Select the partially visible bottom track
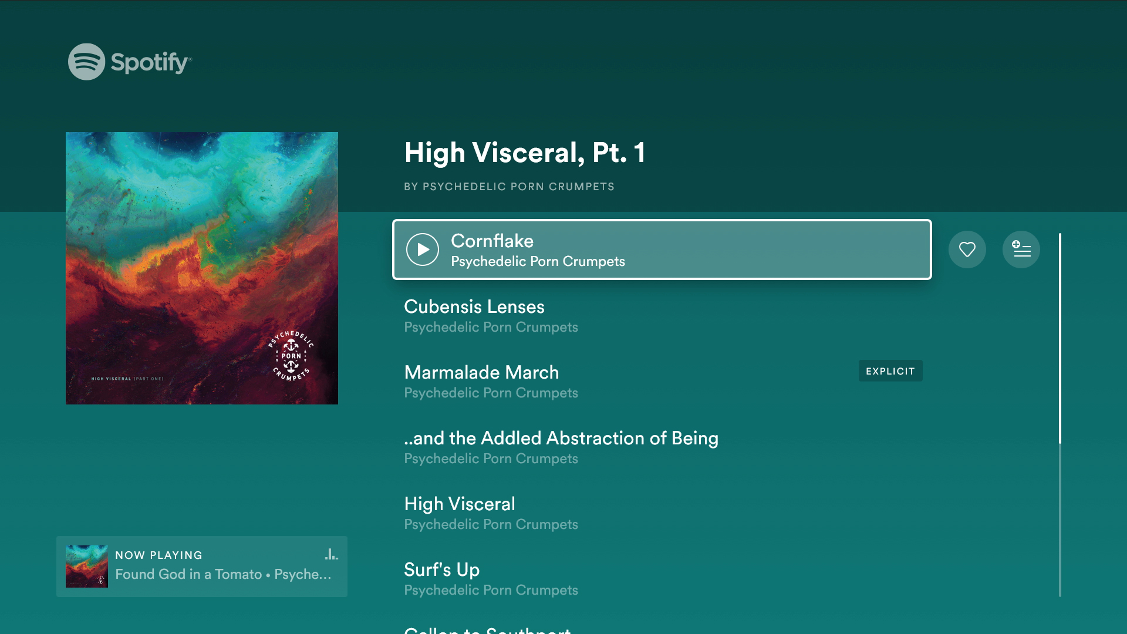The height and width of the screenshot is (634, 1127). pyautogui.click(x=487, y=629)
